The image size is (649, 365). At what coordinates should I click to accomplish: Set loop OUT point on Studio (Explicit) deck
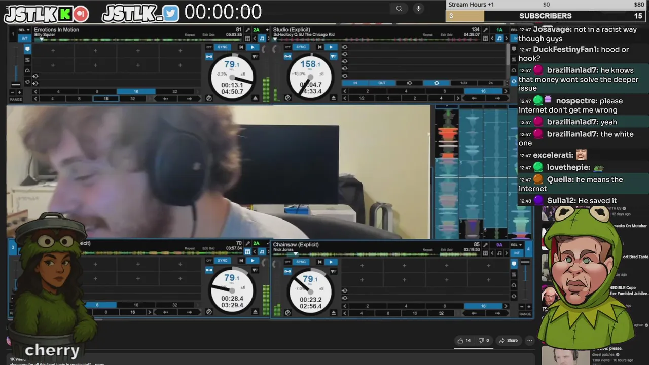pyautogui.click(x=382, y=83)
